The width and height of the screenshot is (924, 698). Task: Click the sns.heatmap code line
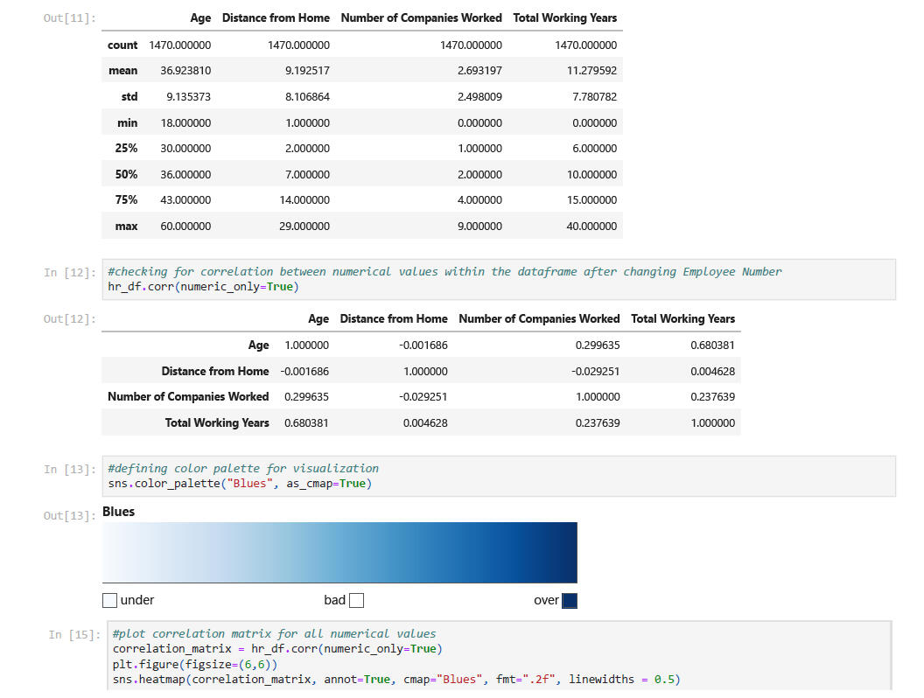pos(396,679)
